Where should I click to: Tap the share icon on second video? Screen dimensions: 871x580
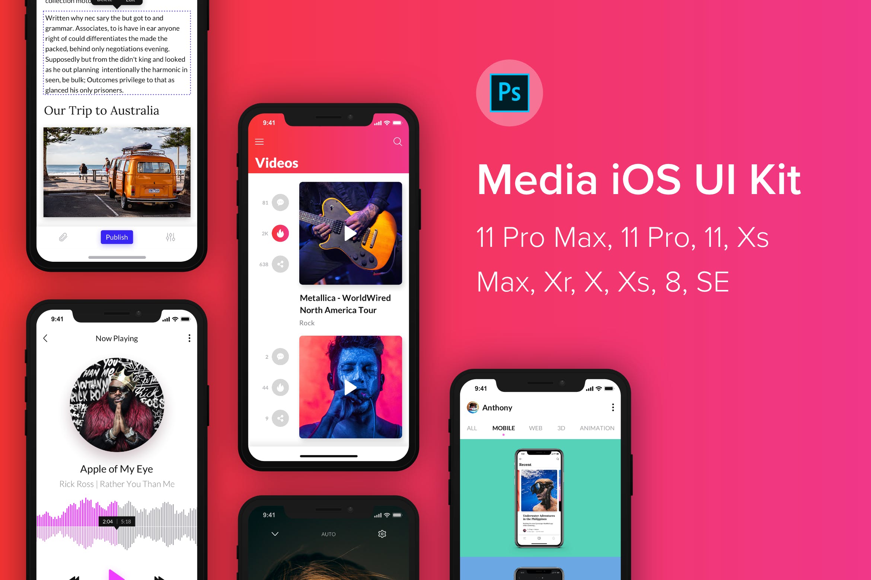[x=280, y=418]
